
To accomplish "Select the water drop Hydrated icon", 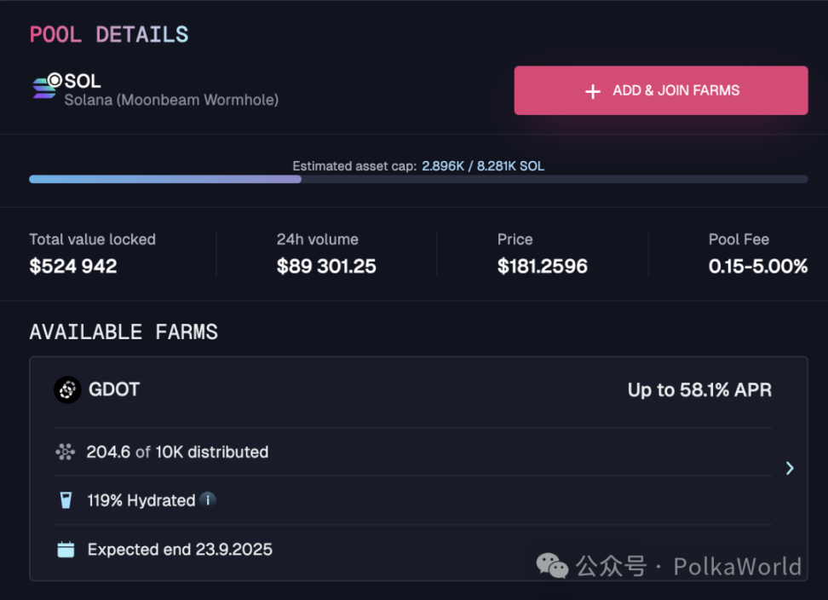I will tap(66, 500).
